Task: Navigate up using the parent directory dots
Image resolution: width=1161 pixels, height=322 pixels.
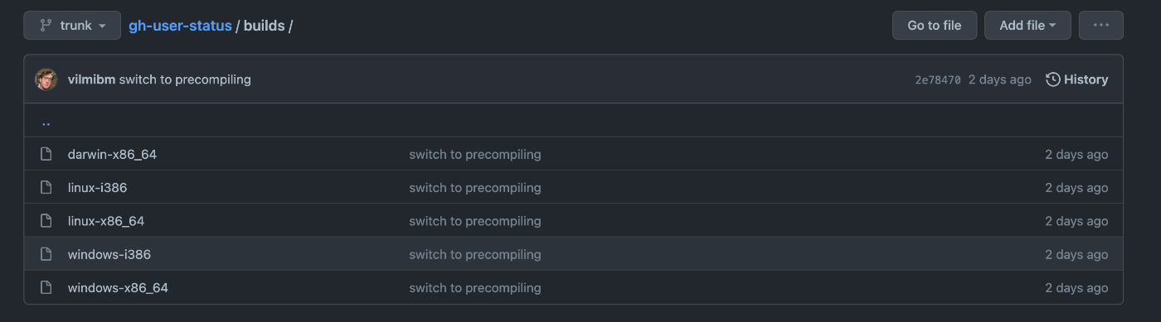Action: click(x=46, y=123)
